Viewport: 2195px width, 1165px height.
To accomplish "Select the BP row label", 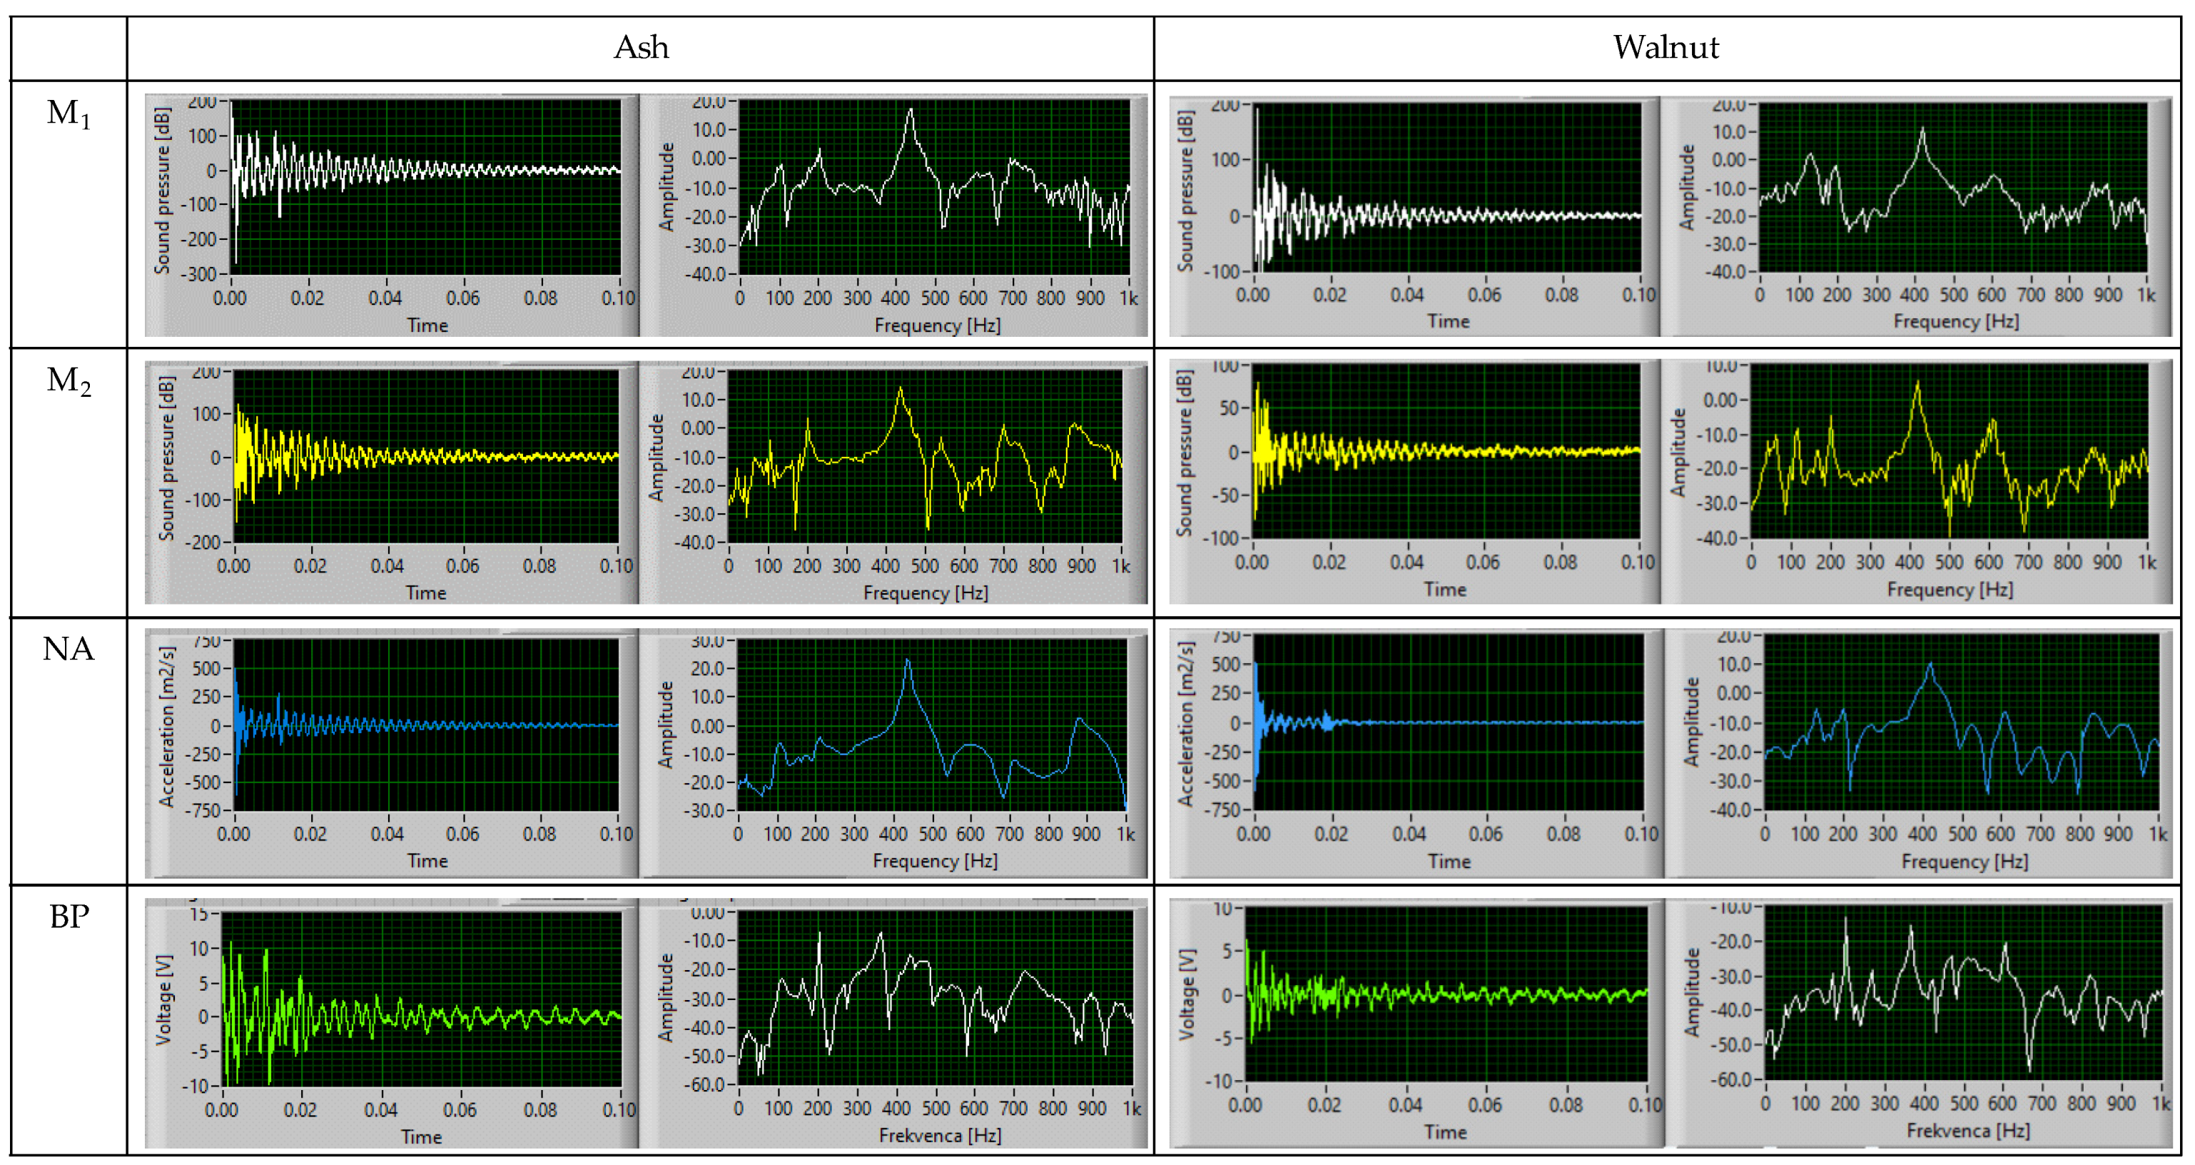I will tap(69, 917).
